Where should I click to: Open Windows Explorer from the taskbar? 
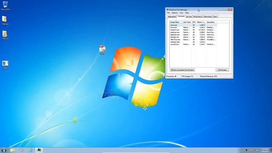(12, 150)
